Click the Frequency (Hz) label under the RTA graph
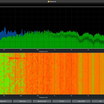104x104 pixels. (43, 51)
